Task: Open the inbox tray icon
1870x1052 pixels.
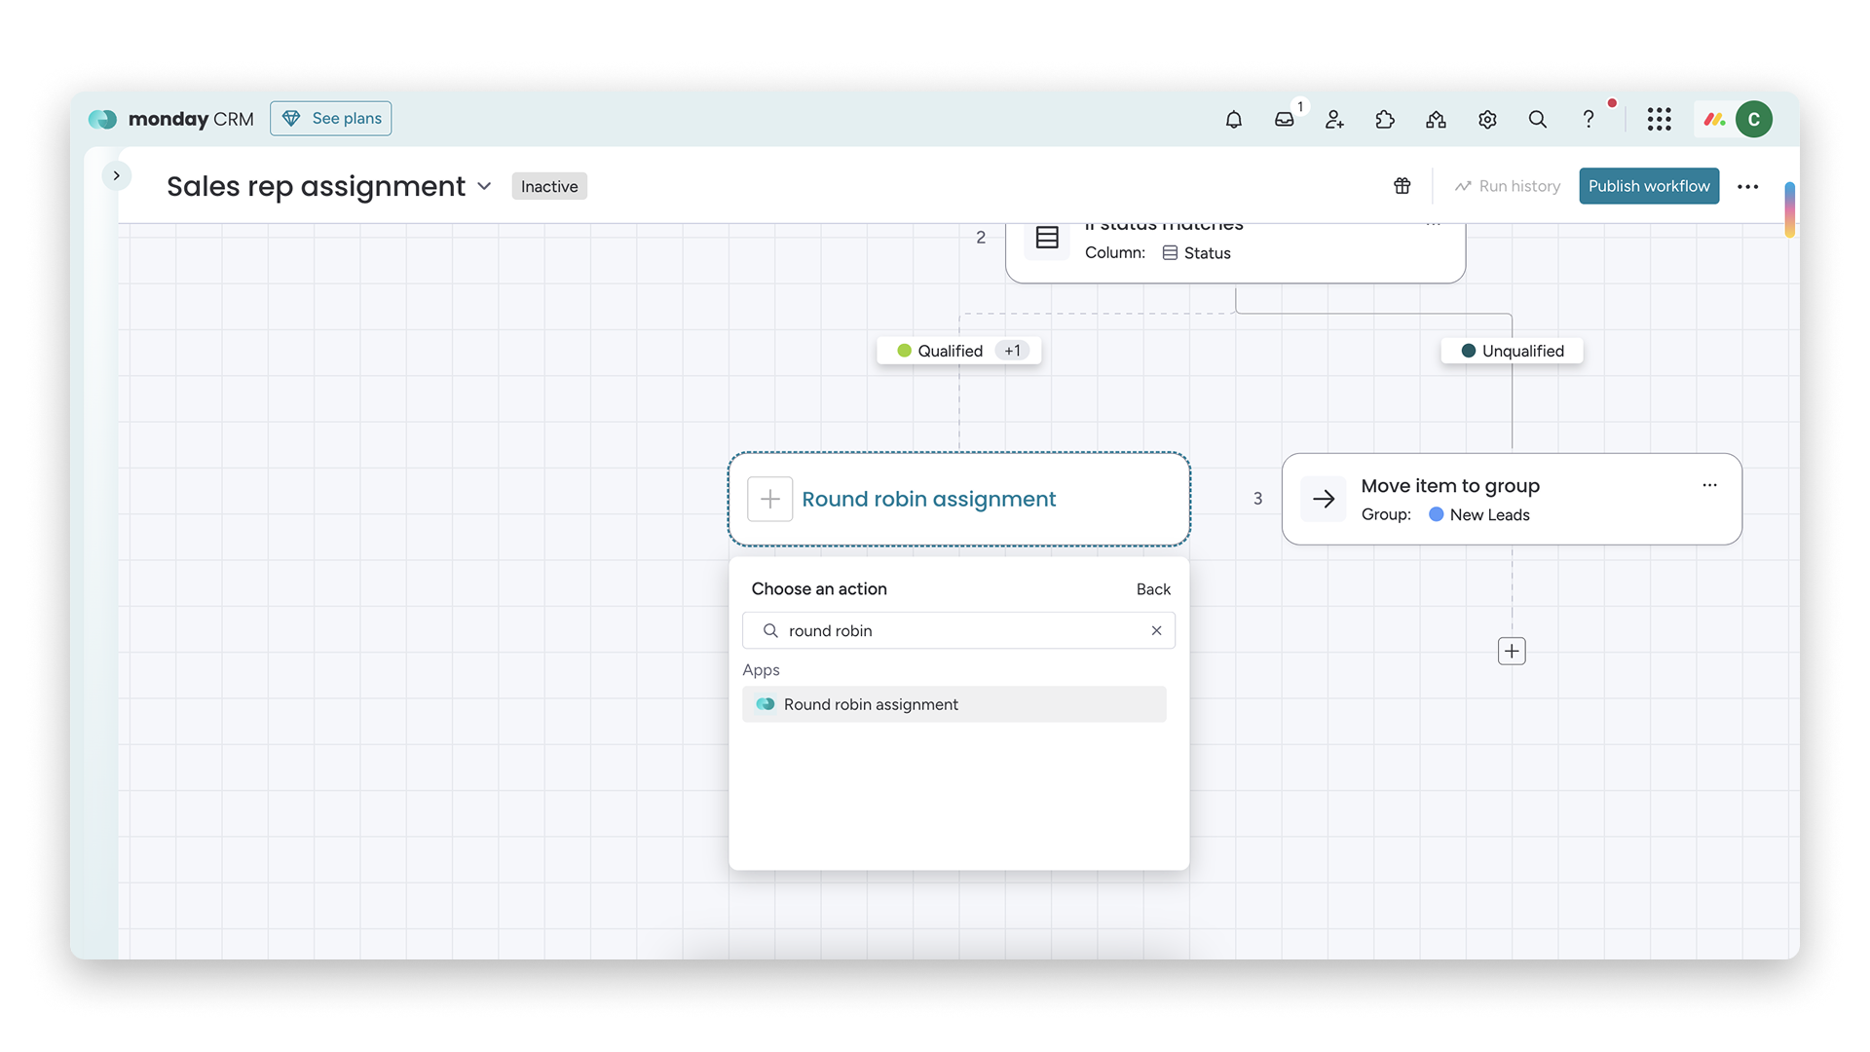Action: [1284, 119]
